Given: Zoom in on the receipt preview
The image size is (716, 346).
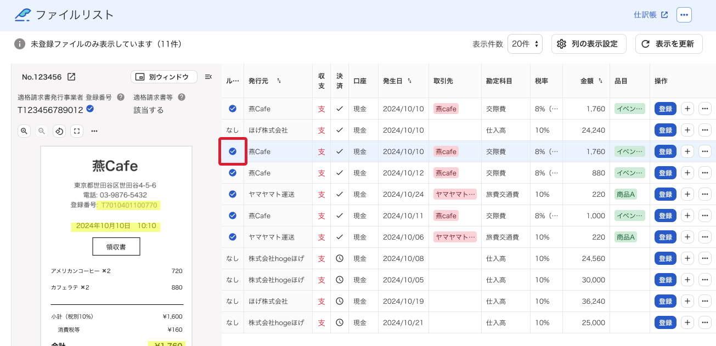Looking at the screenshot, I should click(24, 131).
